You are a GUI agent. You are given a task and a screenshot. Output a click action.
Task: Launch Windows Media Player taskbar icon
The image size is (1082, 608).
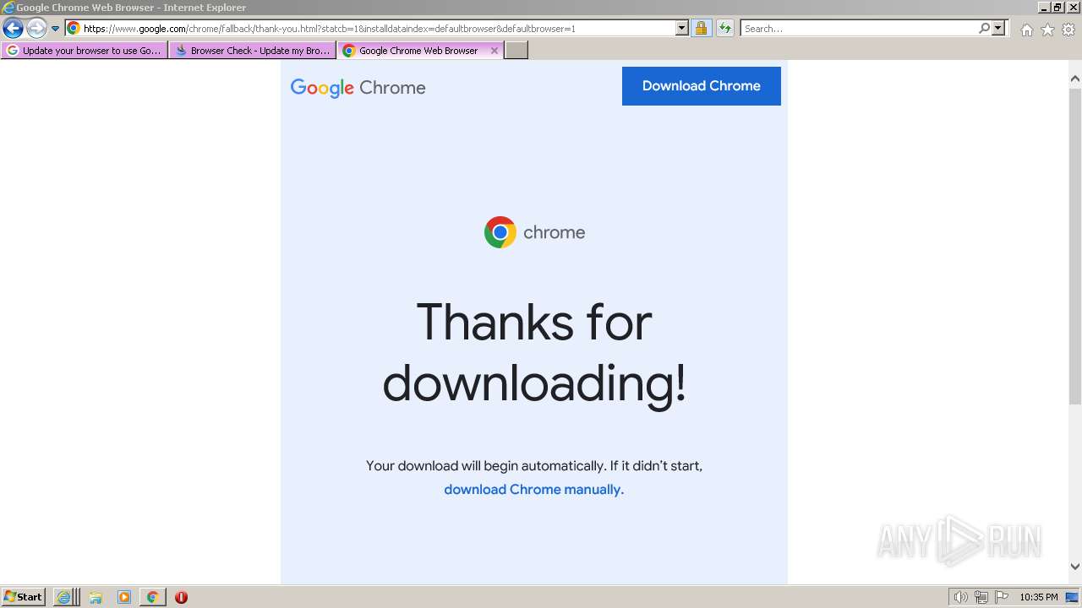(124, 597)
